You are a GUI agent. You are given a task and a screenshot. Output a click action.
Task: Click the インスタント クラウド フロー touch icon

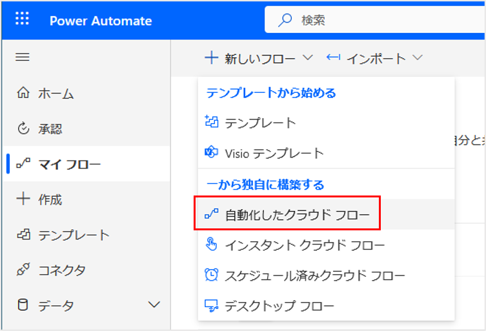(211, 245)
